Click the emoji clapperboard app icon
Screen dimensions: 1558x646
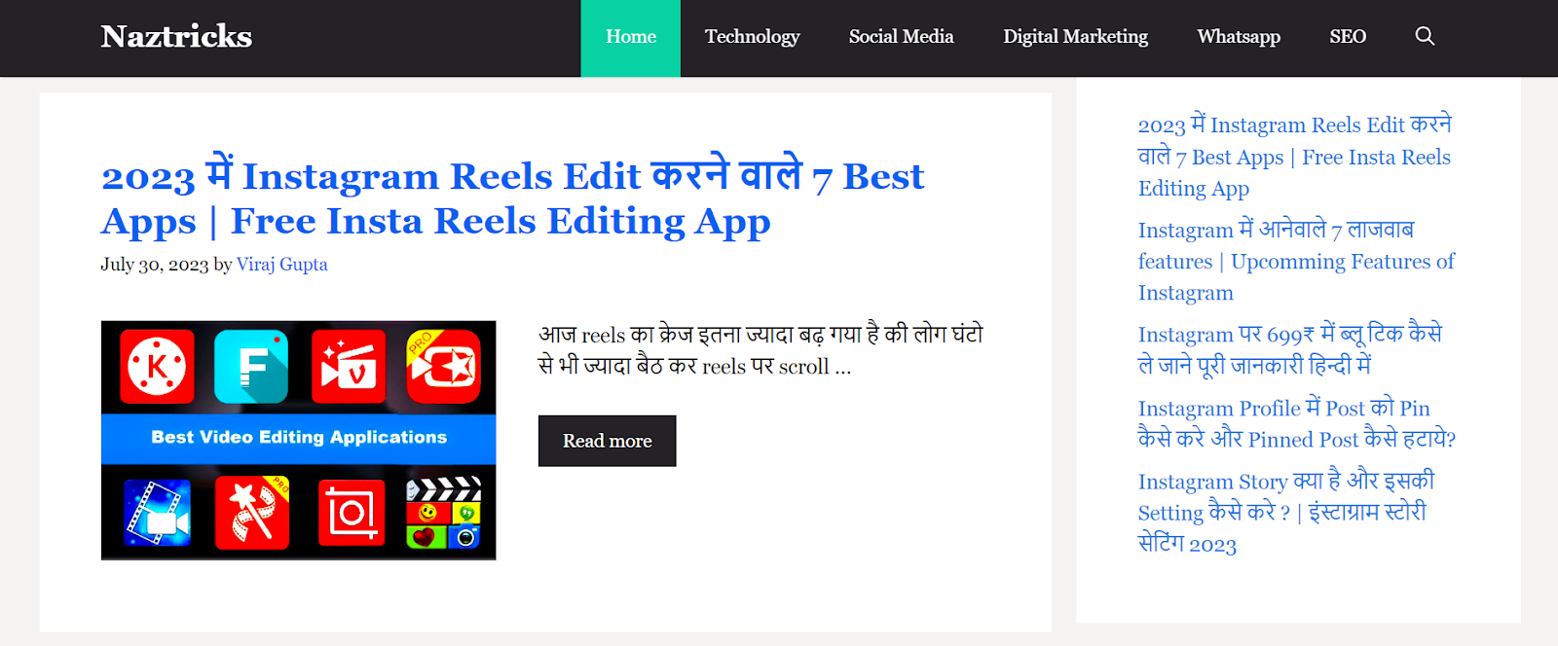(x=444, y=513)
